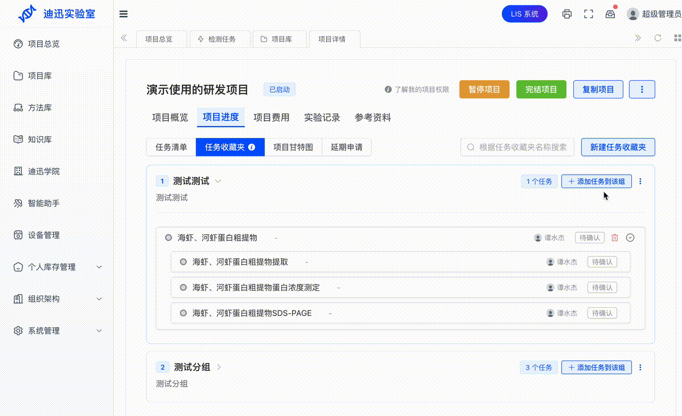The width and height of the screenshot is (682, 416).
Task: Click the 知识库 sidebar book icon
Action: (x=18, y=140)
